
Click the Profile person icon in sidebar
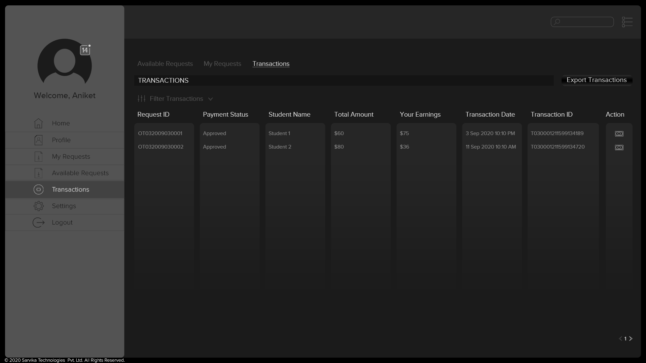(x=38, y=140)
